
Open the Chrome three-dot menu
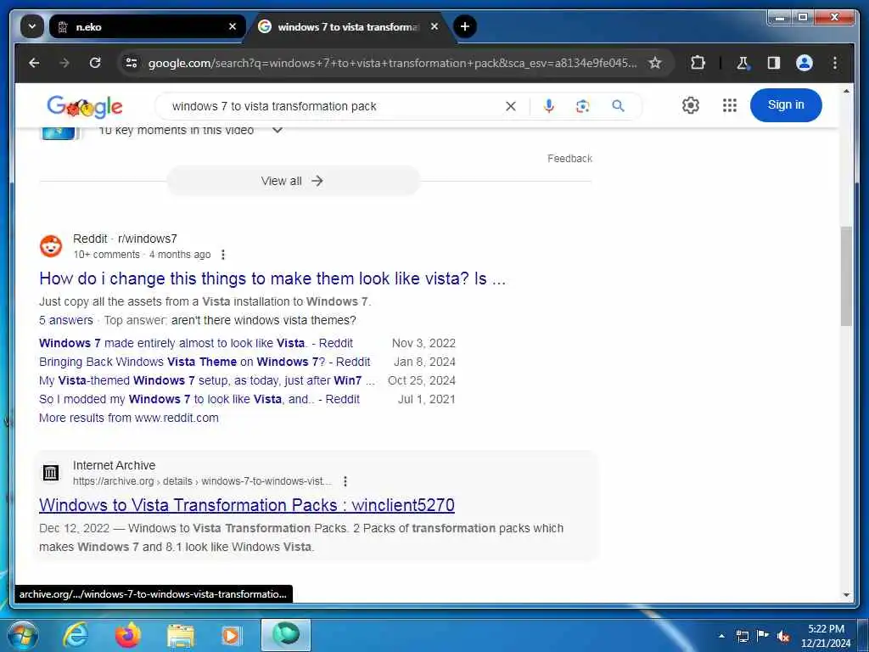point(835,63)
